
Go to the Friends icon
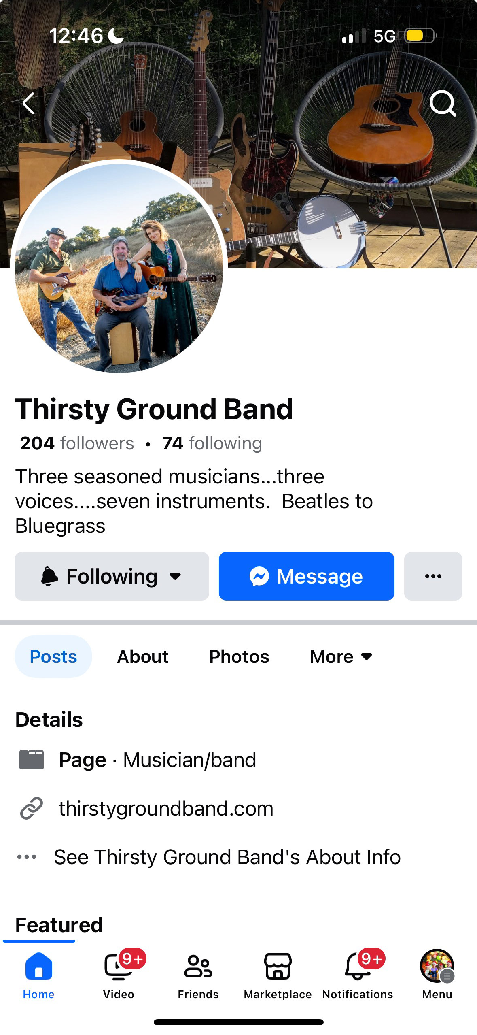198,967
